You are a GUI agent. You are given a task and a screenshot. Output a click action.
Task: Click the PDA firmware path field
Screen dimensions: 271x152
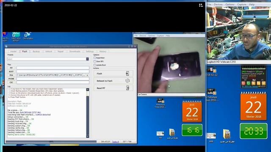tap(49, 75)
